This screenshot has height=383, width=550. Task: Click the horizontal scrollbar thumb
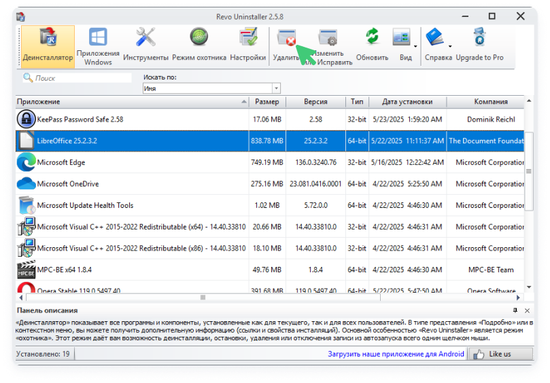(x=203, y=297)
